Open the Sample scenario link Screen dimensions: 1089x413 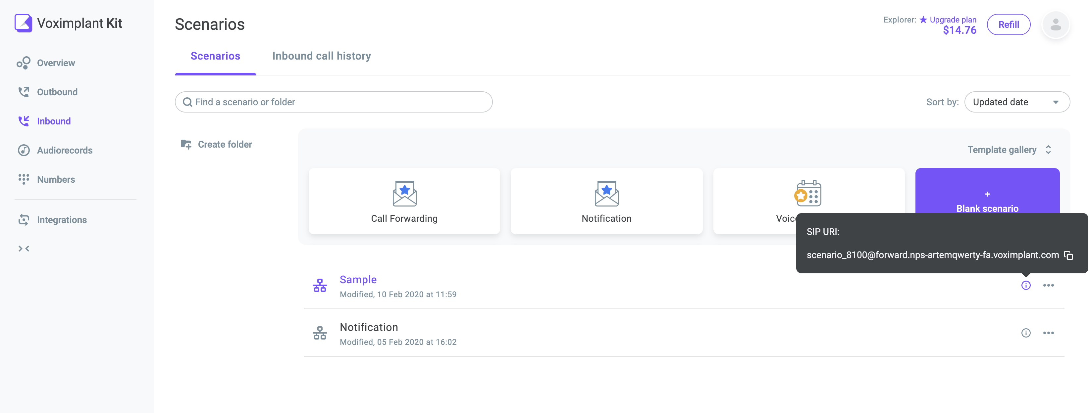(358, 280)
